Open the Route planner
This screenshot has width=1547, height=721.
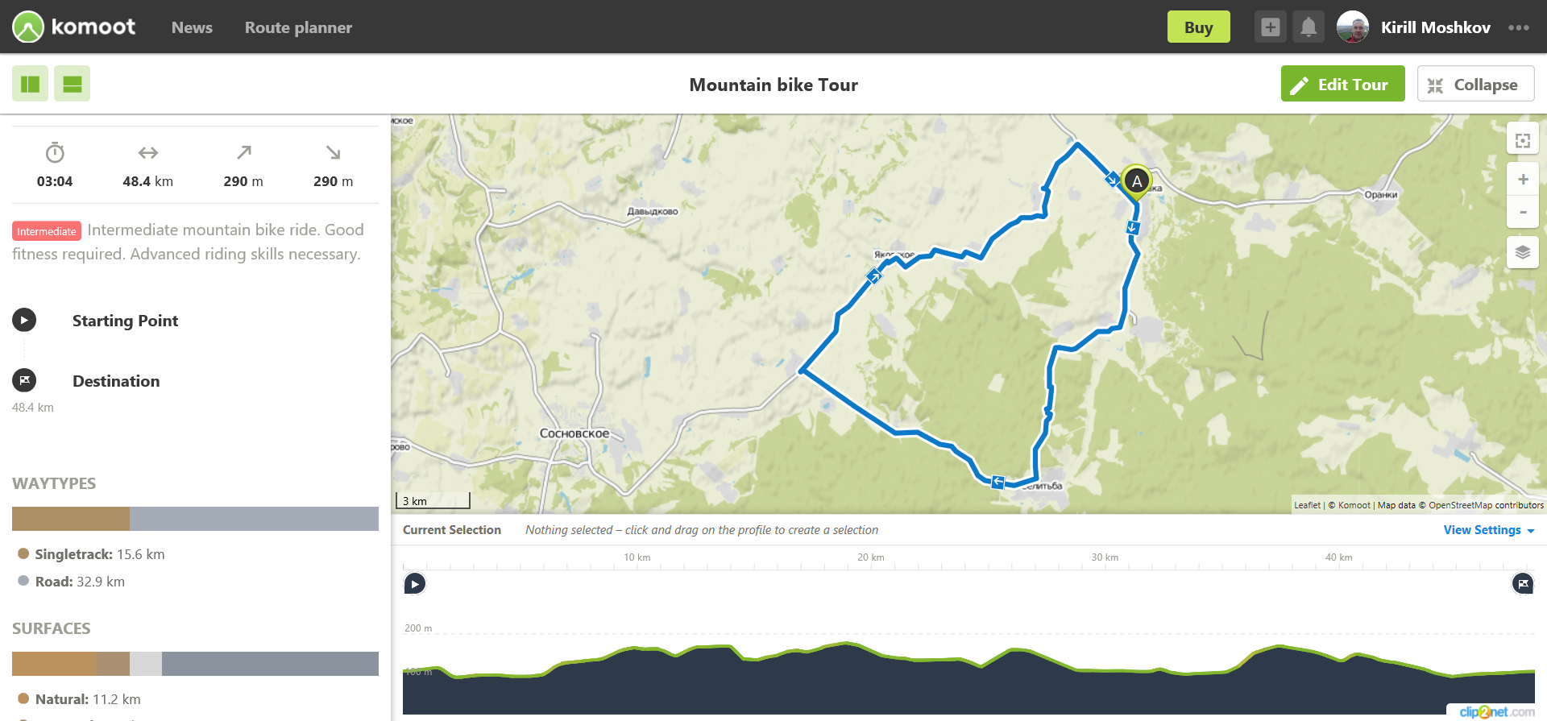pyautogui.click(x=298, y=27)
